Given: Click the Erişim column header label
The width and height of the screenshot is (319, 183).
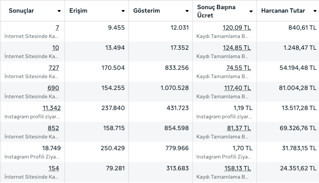Looking at the screenshot, I should pos(78,10).
